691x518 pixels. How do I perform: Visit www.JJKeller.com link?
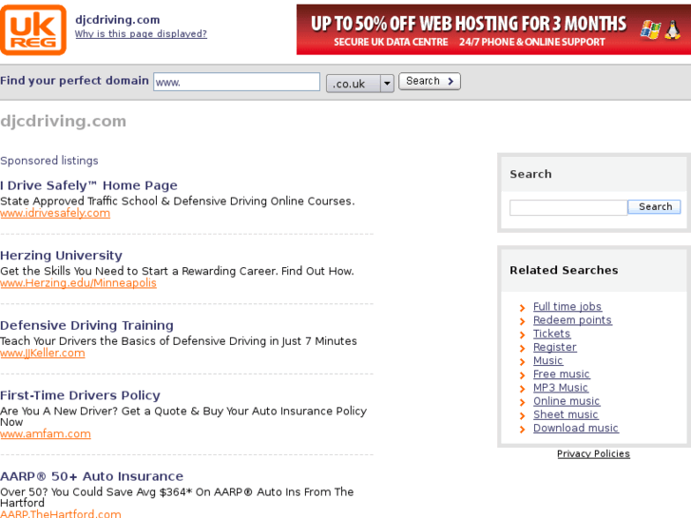click(x=43, y=353)
